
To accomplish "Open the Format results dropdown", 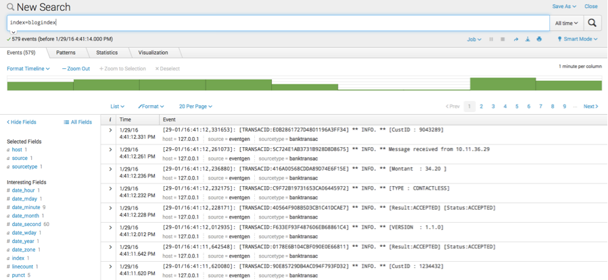I will click(x=151, y=107).
